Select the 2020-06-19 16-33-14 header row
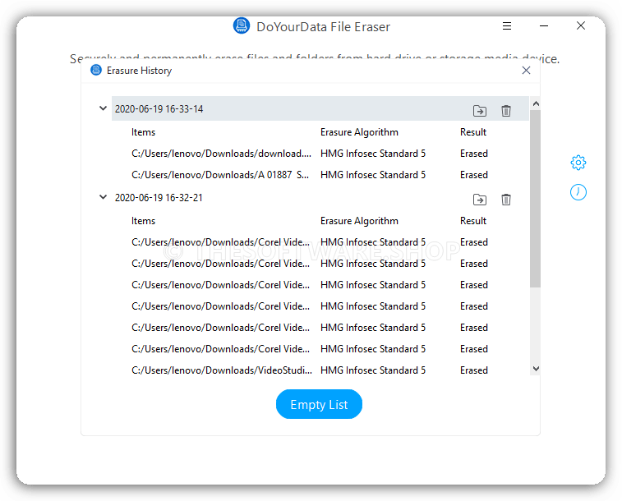Image resolution: width=622 pixels, height=501 pixels. [x=320, y=108]
